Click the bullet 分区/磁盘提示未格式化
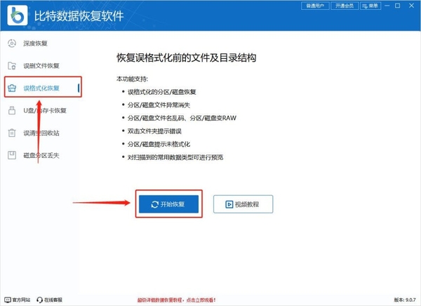This screenshot has width=421, height=306. tap(159, 145)
